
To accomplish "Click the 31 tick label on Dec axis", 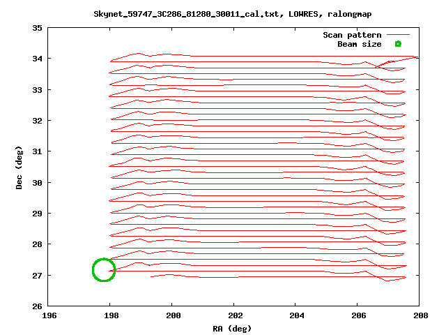I will coord(37,151).
